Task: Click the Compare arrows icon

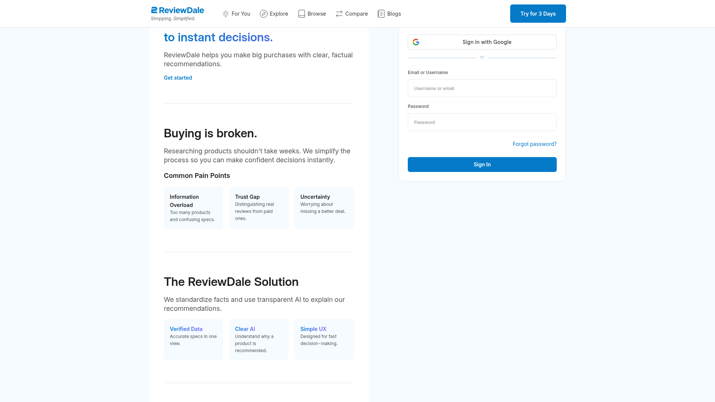Action: [x=339, y=14]
